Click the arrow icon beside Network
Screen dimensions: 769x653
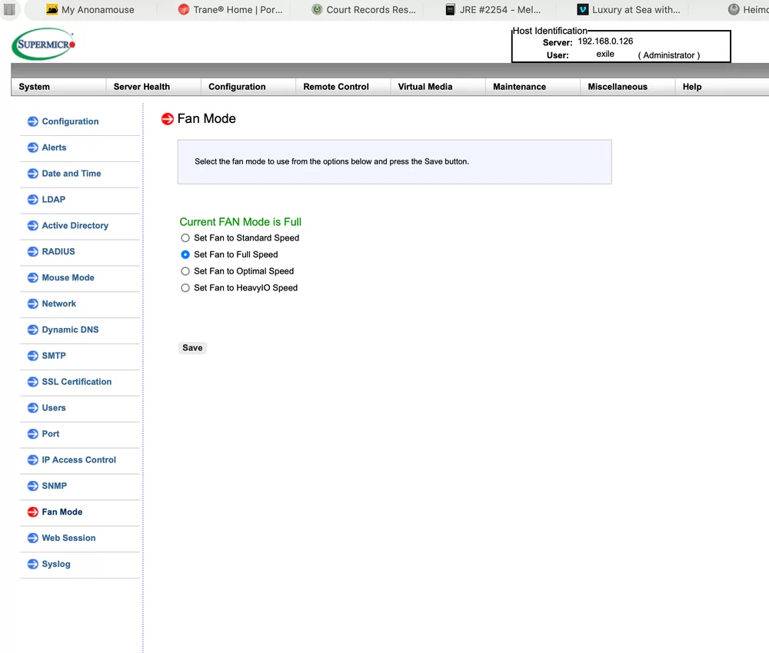click(33, 303)
